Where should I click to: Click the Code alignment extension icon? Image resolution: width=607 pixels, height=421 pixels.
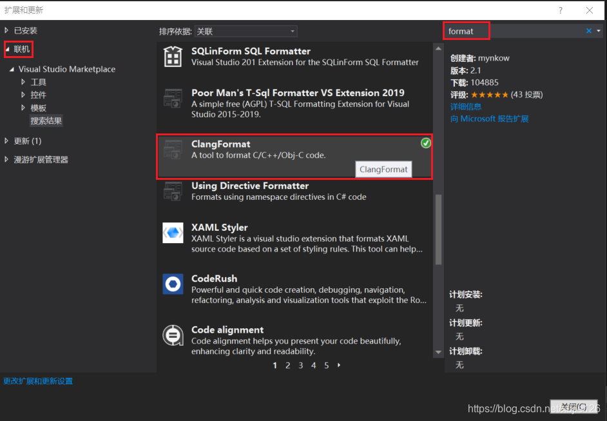pos(173,335)
